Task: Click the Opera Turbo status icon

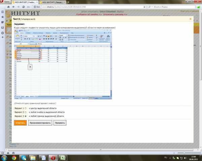Action: 13,153
